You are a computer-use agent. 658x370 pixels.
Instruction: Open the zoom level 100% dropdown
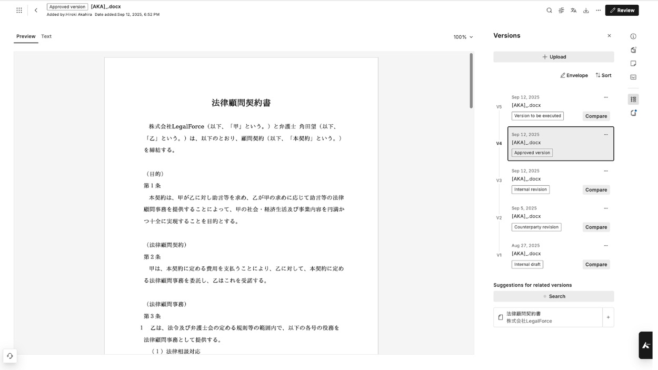[x=463, y=37]
